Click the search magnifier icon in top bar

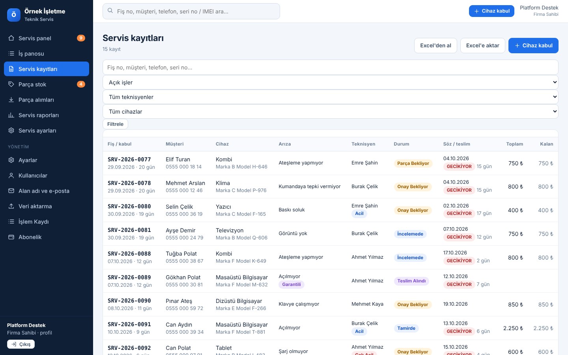click(x=110, y=11)
